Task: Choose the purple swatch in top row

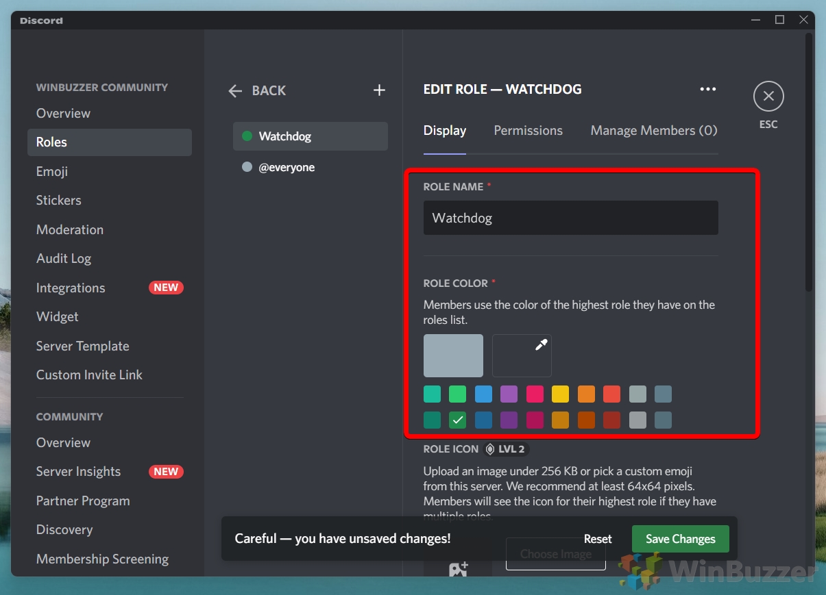Action: click(x=509, y=394)
